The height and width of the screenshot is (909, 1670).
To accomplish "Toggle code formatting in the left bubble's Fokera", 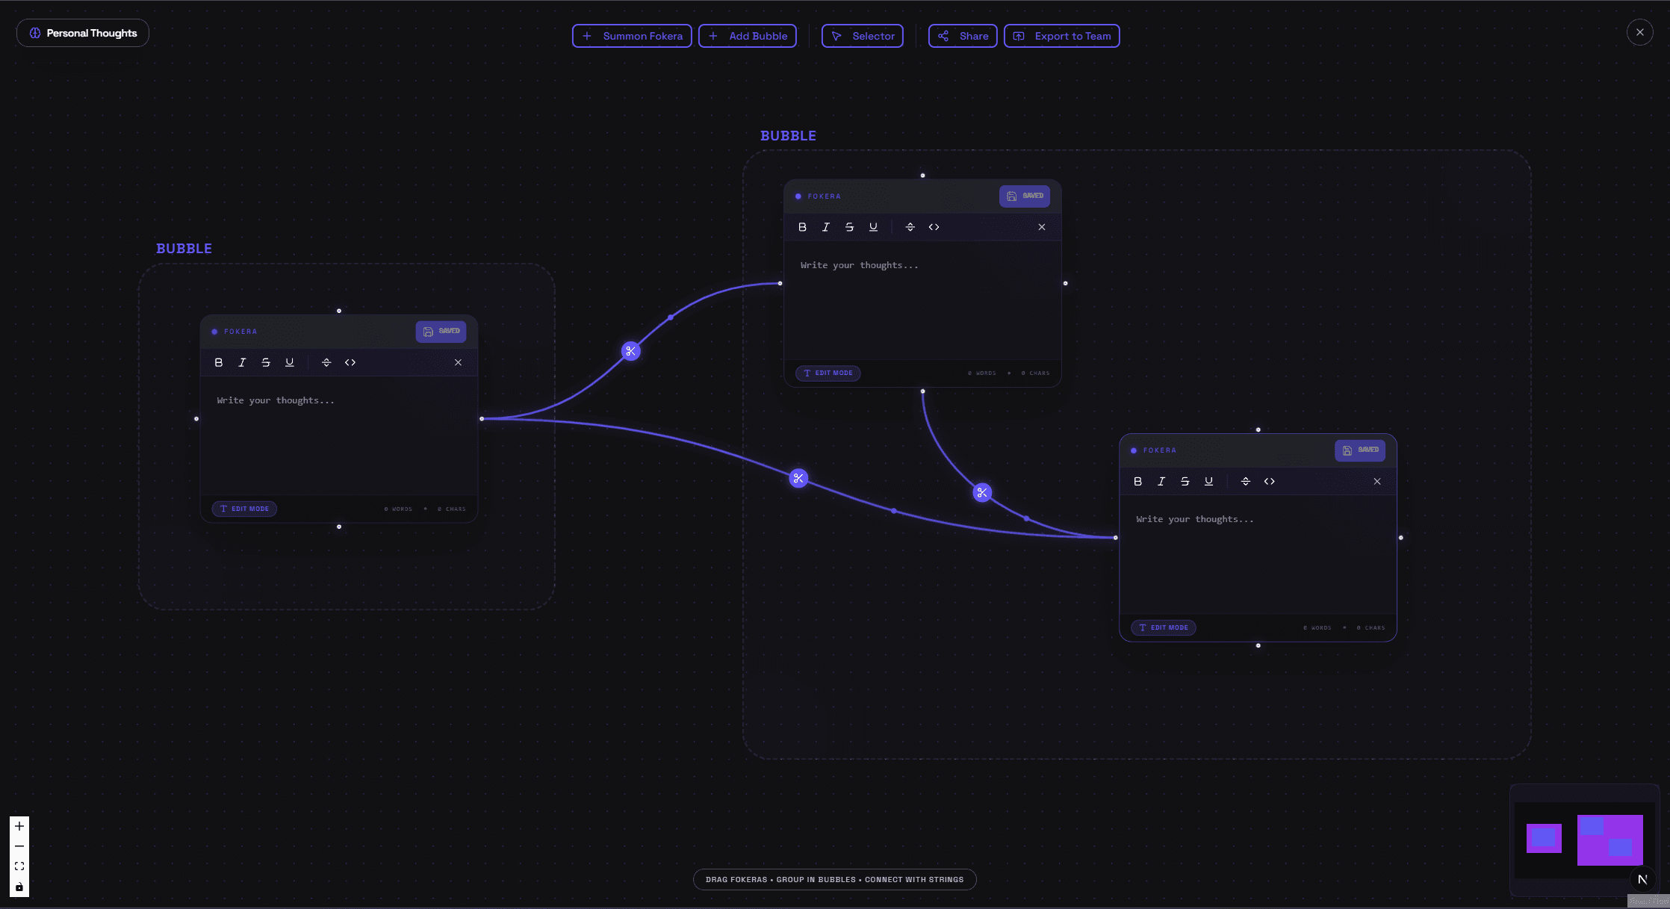I will point(350,362).
